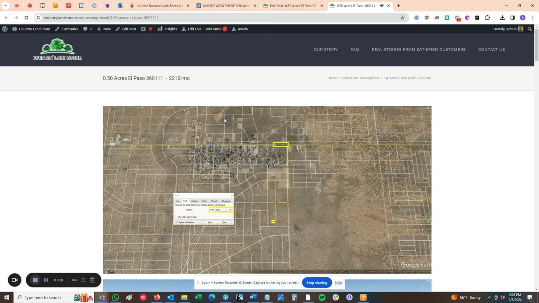Hide the Loom sharing banner
This screenshot has height=303, width=539.
338,282
